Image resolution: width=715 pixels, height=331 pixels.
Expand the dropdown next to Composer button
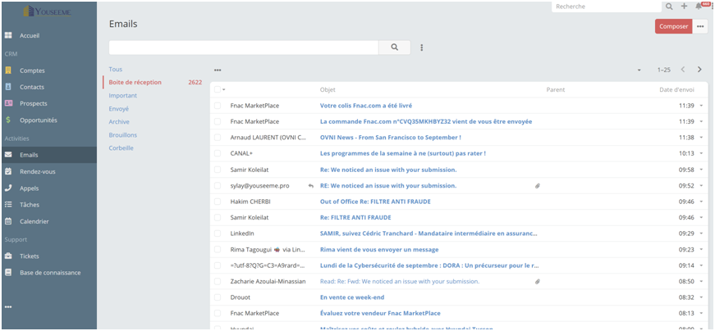click(x=701, y=26)
